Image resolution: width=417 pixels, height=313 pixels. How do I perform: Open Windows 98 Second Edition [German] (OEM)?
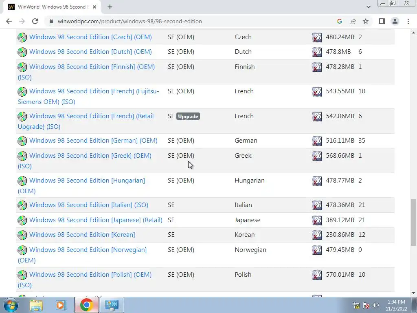tap(93, 141)
